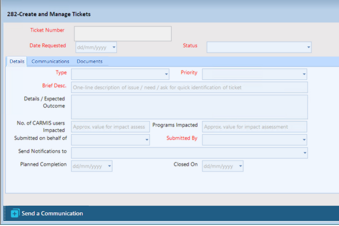The image size is (339, 226).
Task: Click the Send a Communication bar
Action: pos(169,214)
